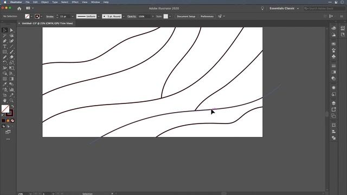The height and width of the screenshot is (195, 347).
Task: Open Edit Toolbar three dots
Action: [8, 139]
